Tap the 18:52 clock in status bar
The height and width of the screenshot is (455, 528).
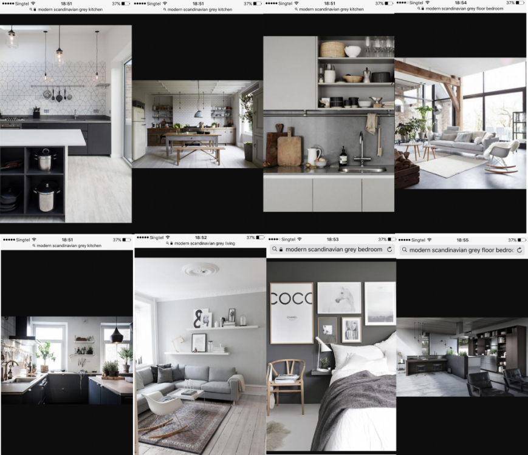[201, 238]
